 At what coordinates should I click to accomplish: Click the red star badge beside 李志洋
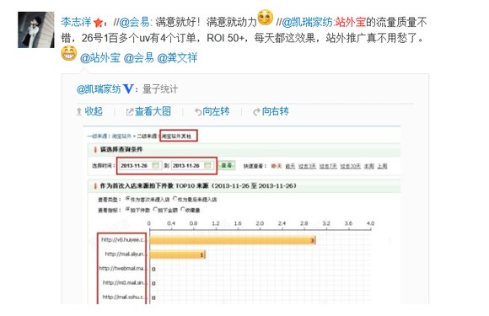click(x=98, y=23)
